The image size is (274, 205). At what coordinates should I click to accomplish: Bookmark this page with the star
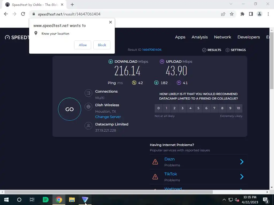232,14
